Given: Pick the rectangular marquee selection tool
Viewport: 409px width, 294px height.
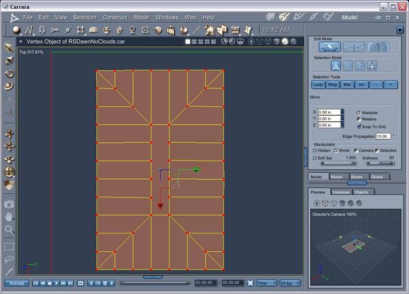Looking at the screenshot, I should (9, 246).
